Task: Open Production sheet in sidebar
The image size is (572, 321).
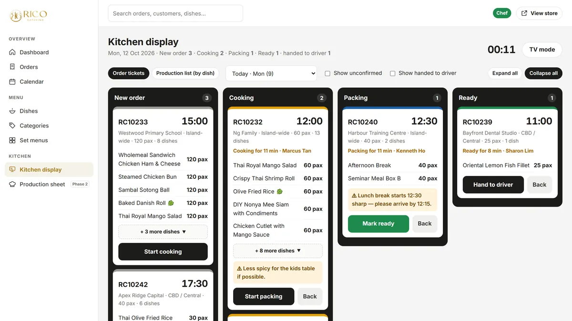Action: coord(49,184)
